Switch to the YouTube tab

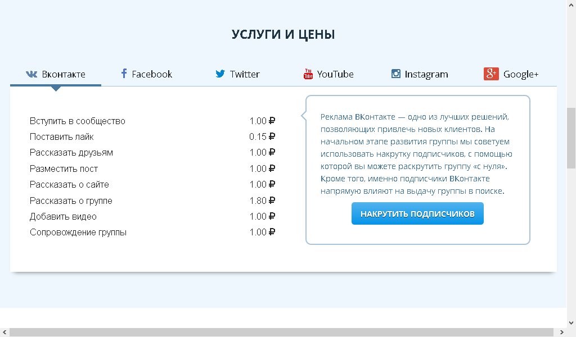[x=328, y=74]
